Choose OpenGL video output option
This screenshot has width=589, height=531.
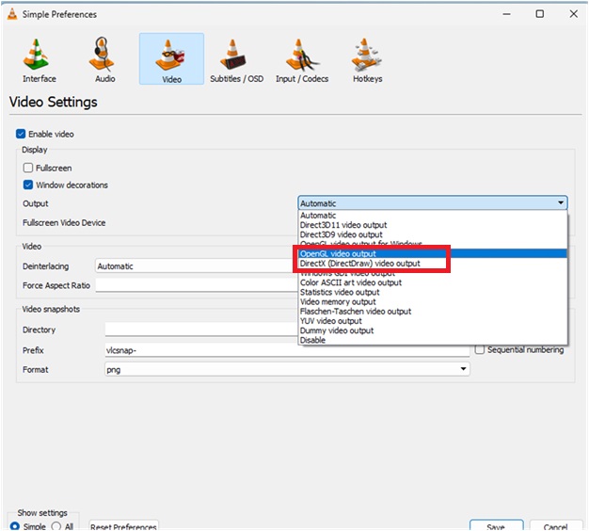433,253
